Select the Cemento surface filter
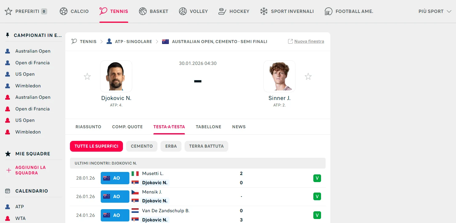This screenshot has height=223, width=456. pyautogui.click(x=142, y=146)
